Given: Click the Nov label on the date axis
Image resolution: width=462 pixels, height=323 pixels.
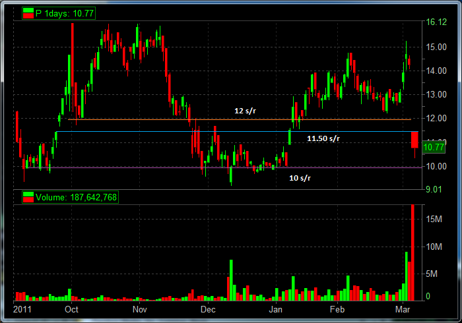Looking at the screenshot, I should pos(139,309).
